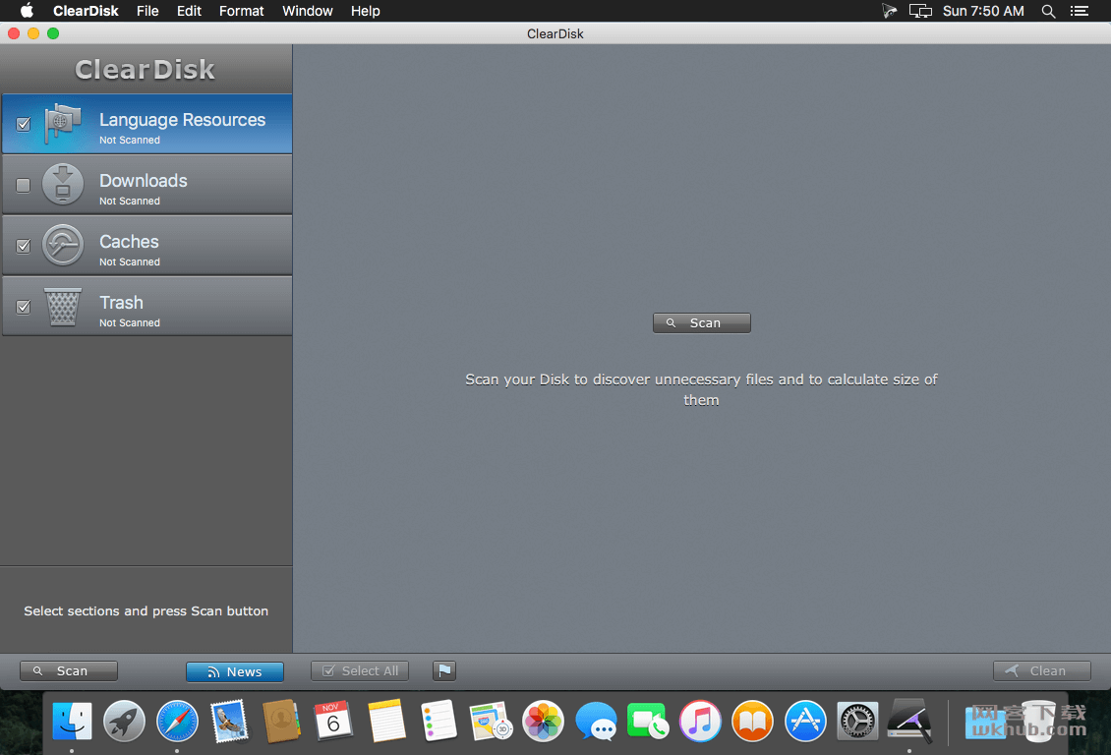Open the Apple menu
The image size is (1111, 755).
27,12
